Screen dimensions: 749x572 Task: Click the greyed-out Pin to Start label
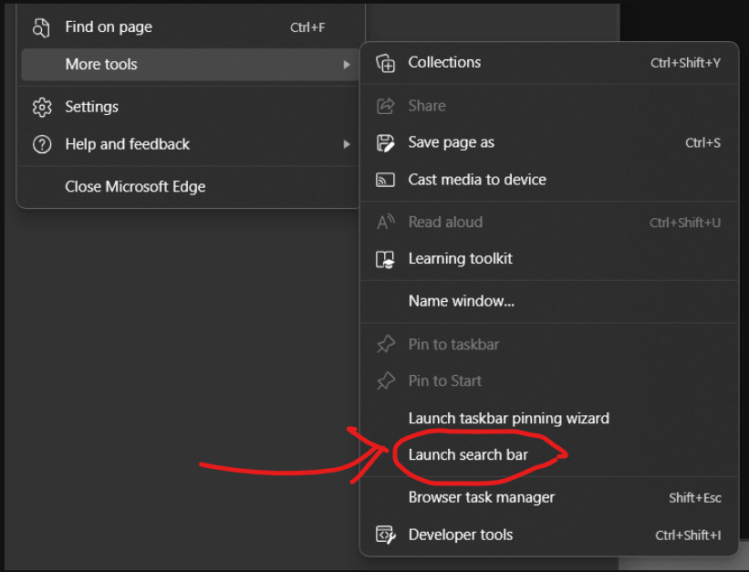click(445, 380)
